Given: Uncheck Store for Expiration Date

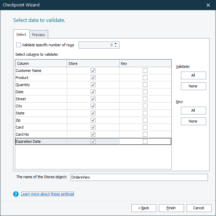Looking at the screenshot, I should tap(93, 141).
